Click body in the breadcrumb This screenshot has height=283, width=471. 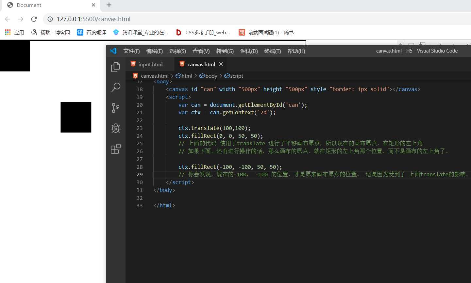[208, 76]
